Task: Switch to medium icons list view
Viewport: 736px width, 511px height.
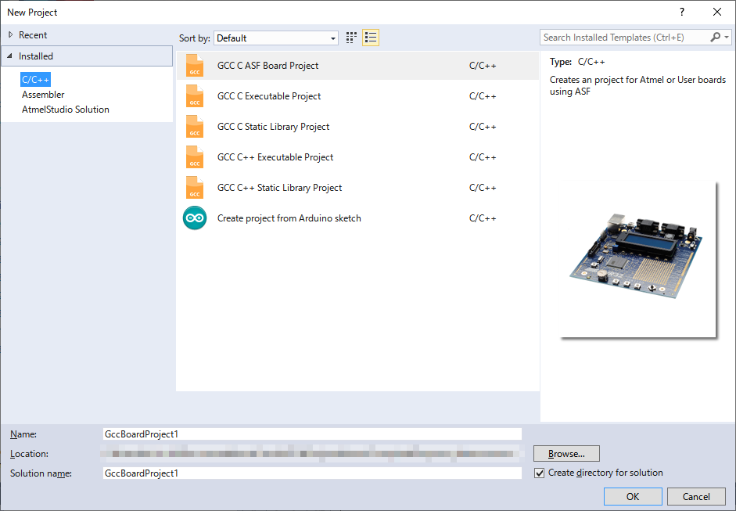Action: (371, 38)
